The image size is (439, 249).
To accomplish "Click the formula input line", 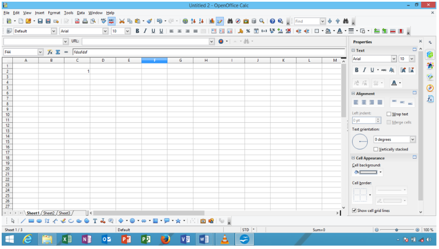I will [209, 52].
